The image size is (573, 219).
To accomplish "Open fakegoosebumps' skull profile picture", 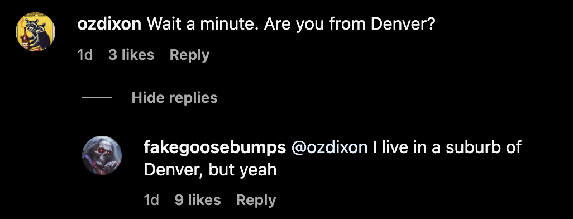I will 102,155.
